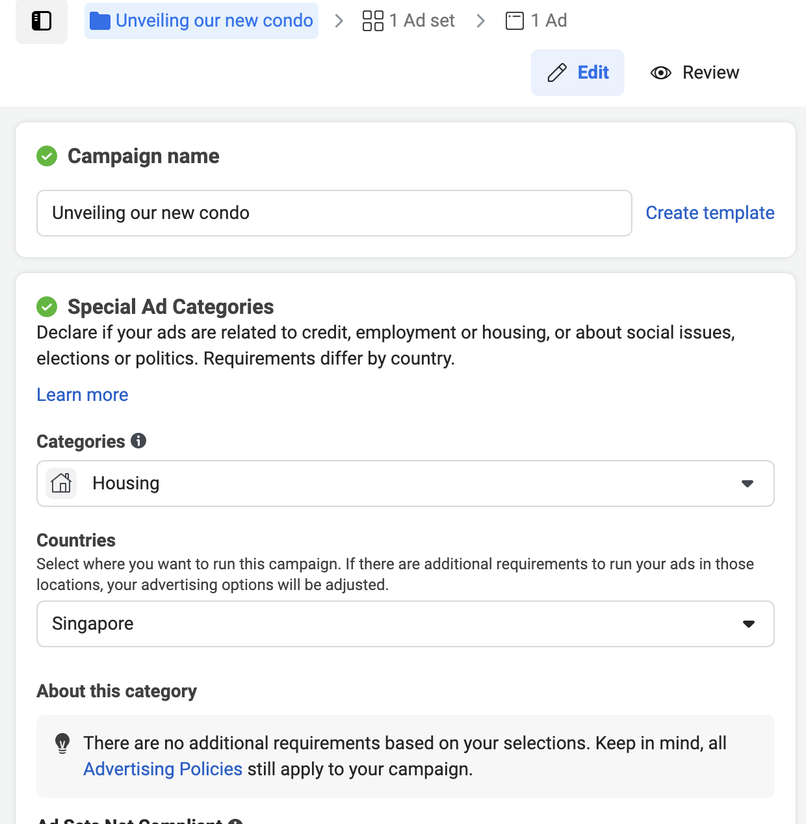The width and height of the screenshot is (806, 824).
Task: Click the ad frame icon beside 1 Ad
Action: click(515, 20)
